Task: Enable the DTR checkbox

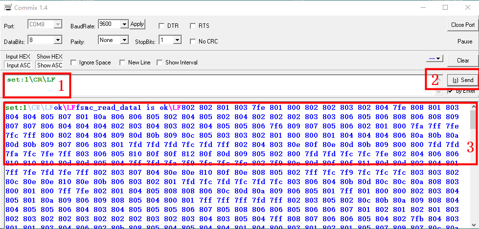Action: point(162,25)
